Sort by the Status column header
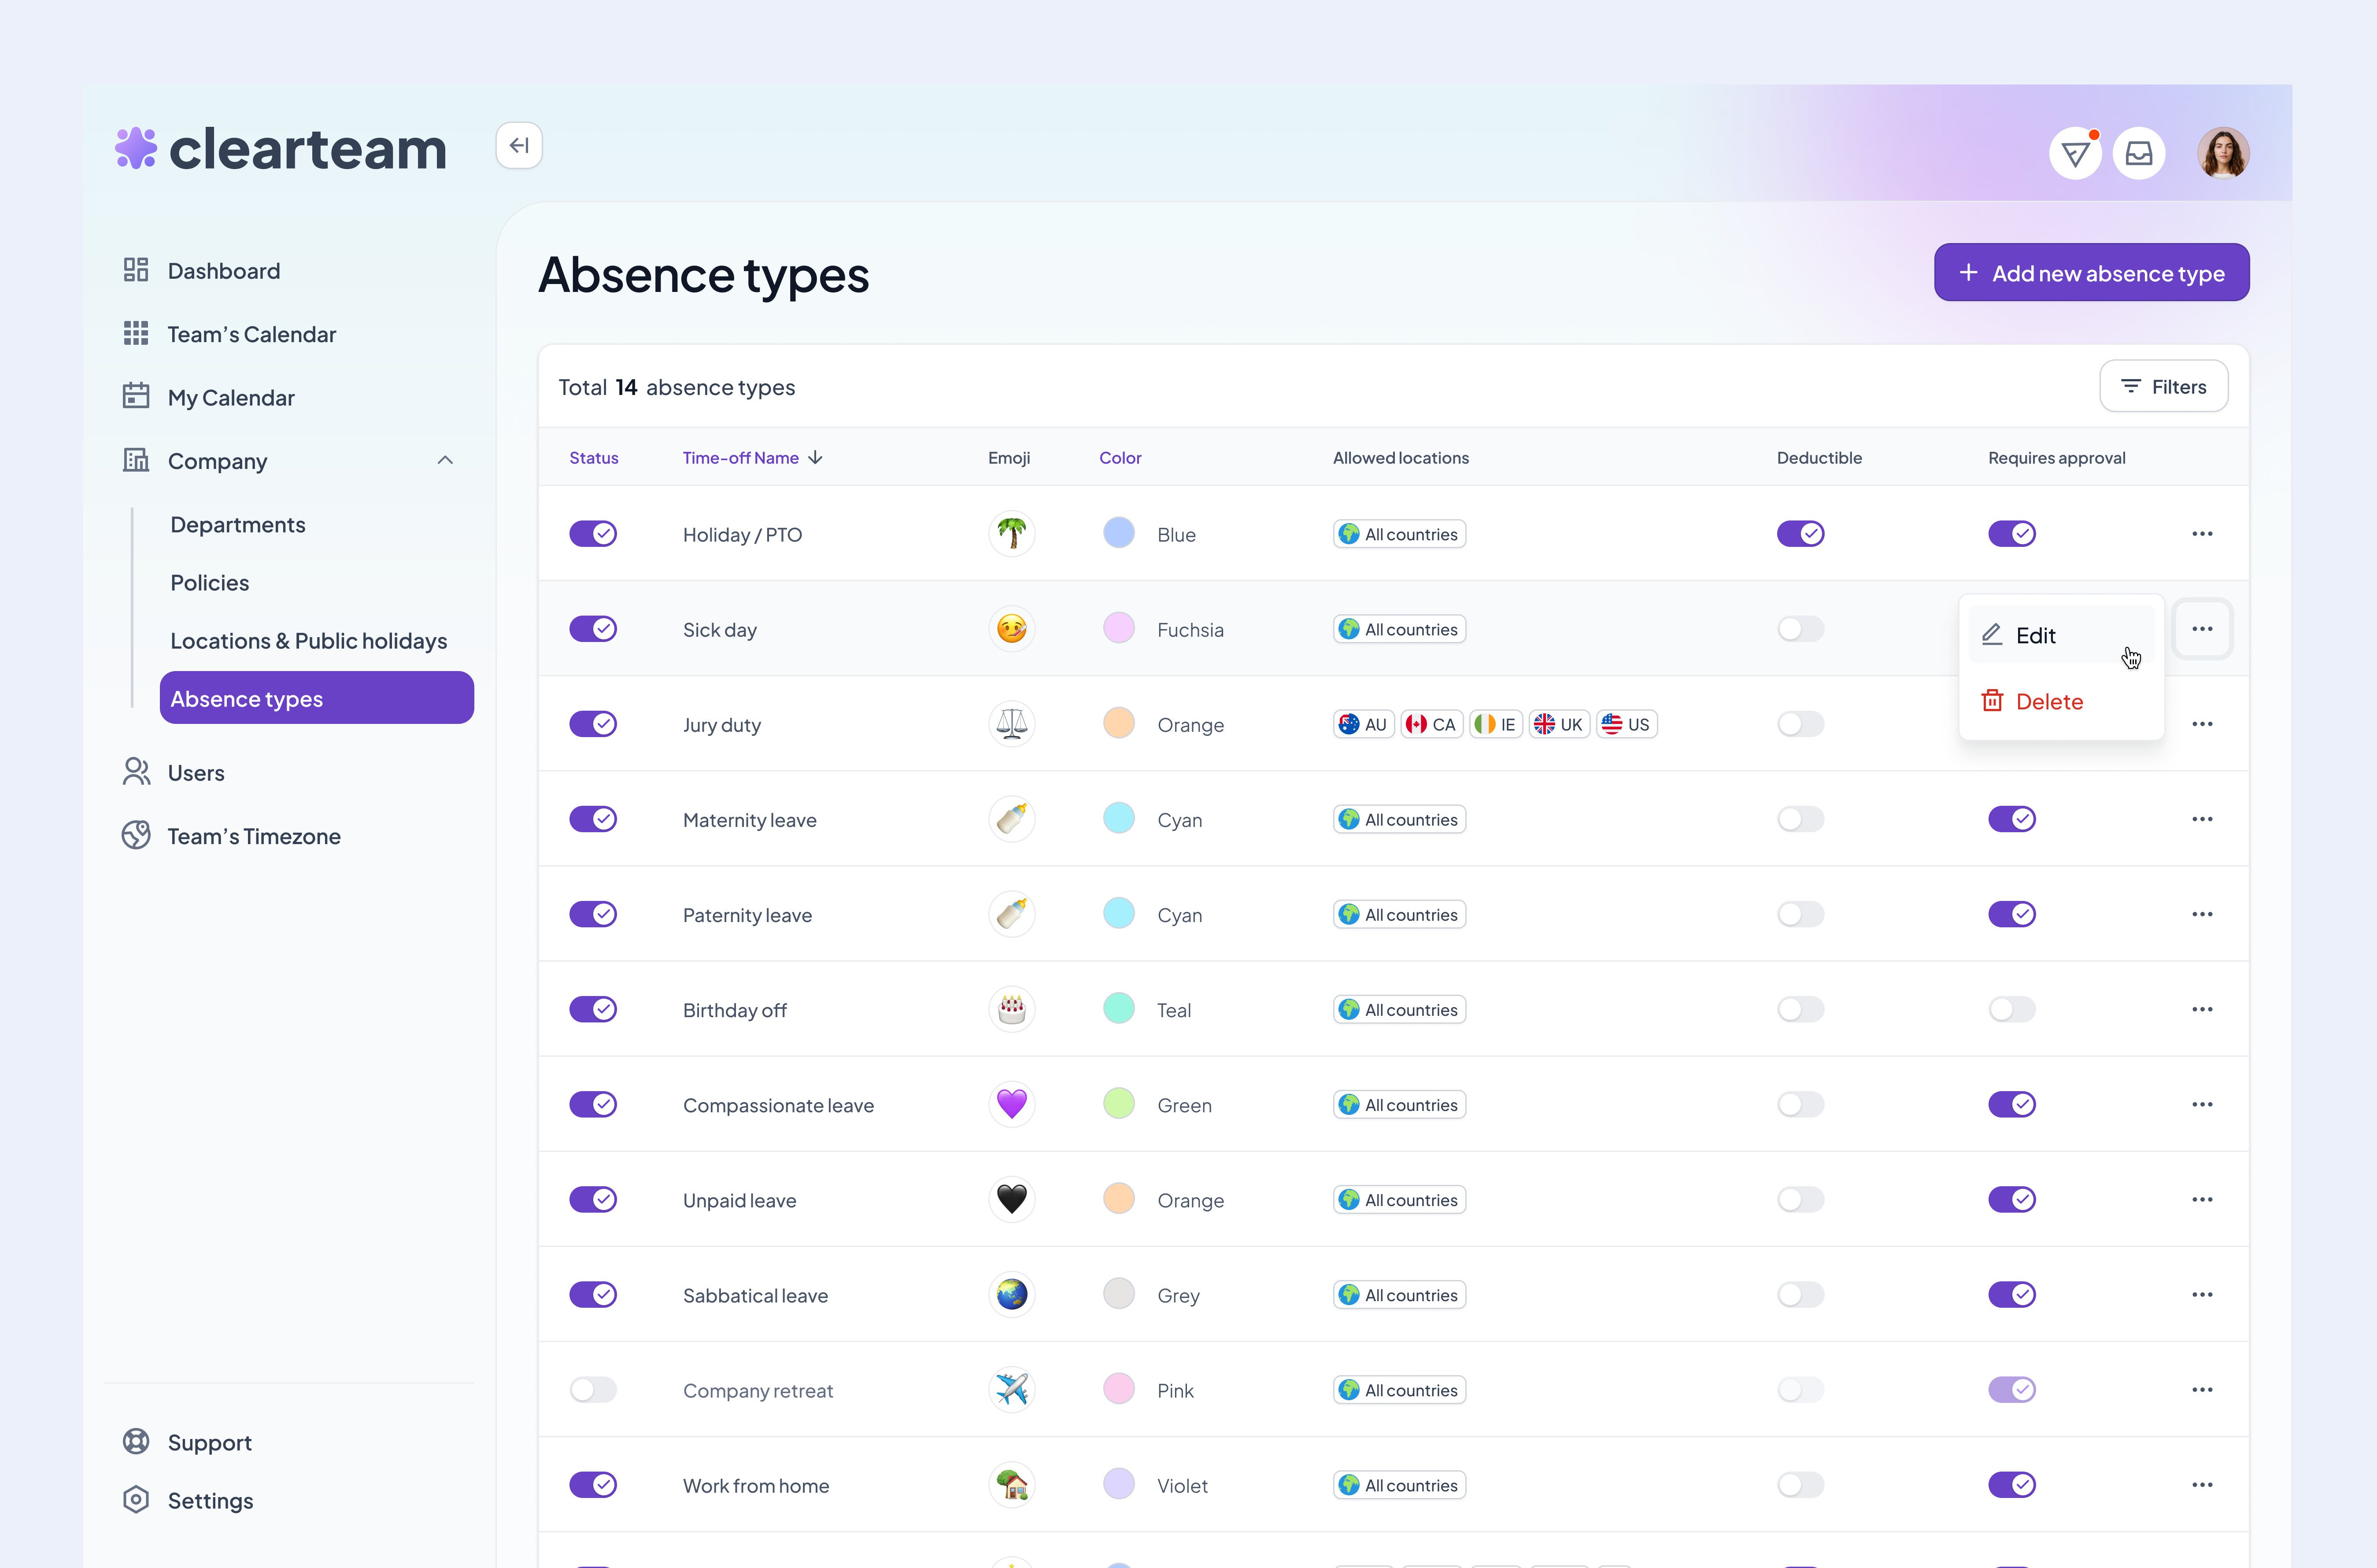Screen dimensions: 2377x1568 pos(594,457)
